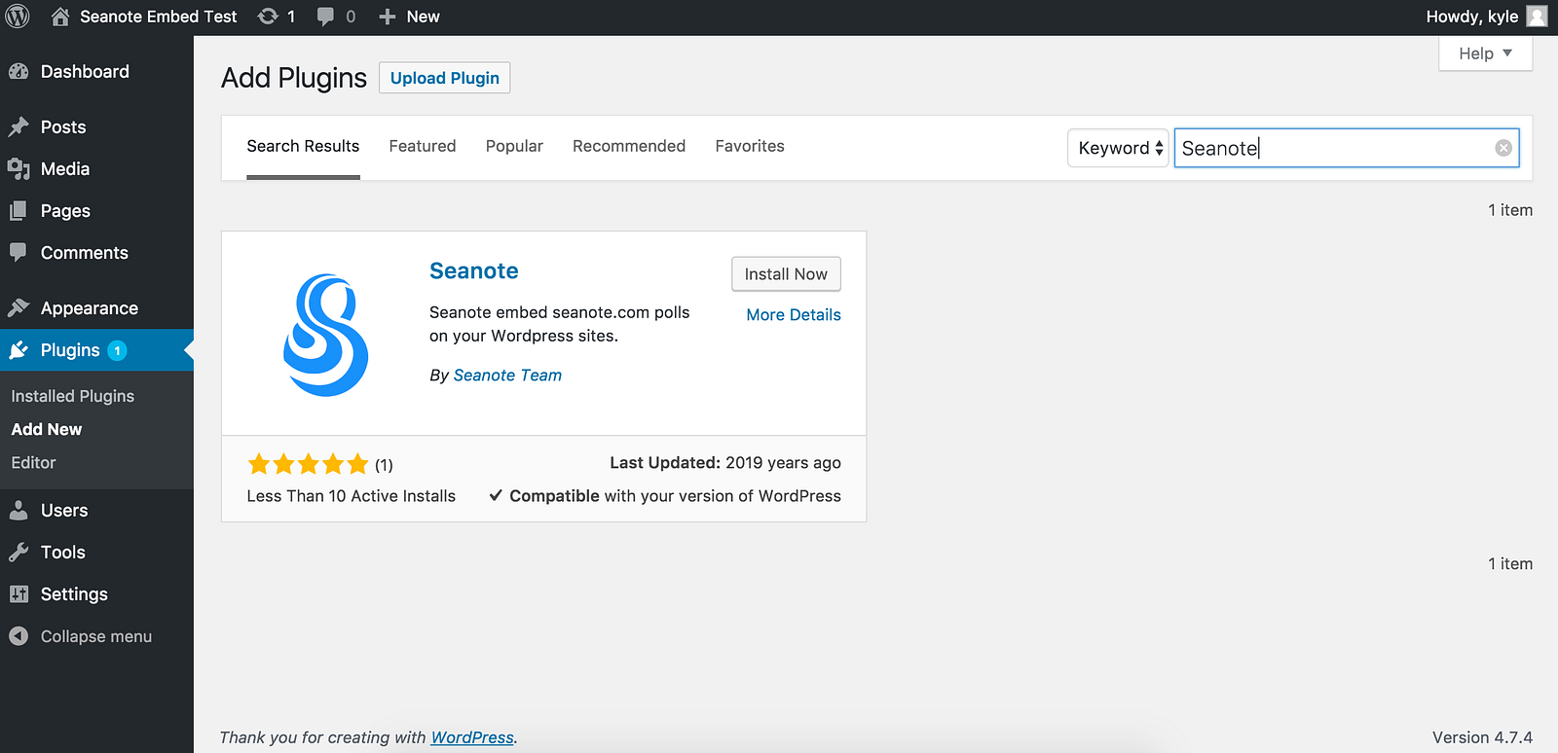The width and height of the screenshot is (1558, 753).
Task: Open the More Details link
Action: point(794,315)
